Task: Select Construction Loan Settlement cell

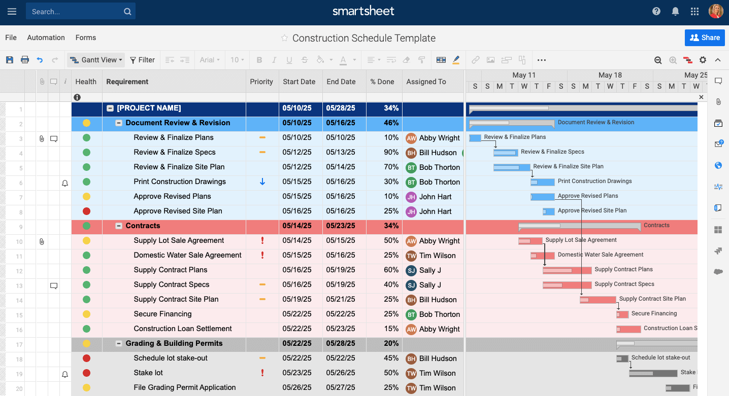Action: (x=174, y=329)
